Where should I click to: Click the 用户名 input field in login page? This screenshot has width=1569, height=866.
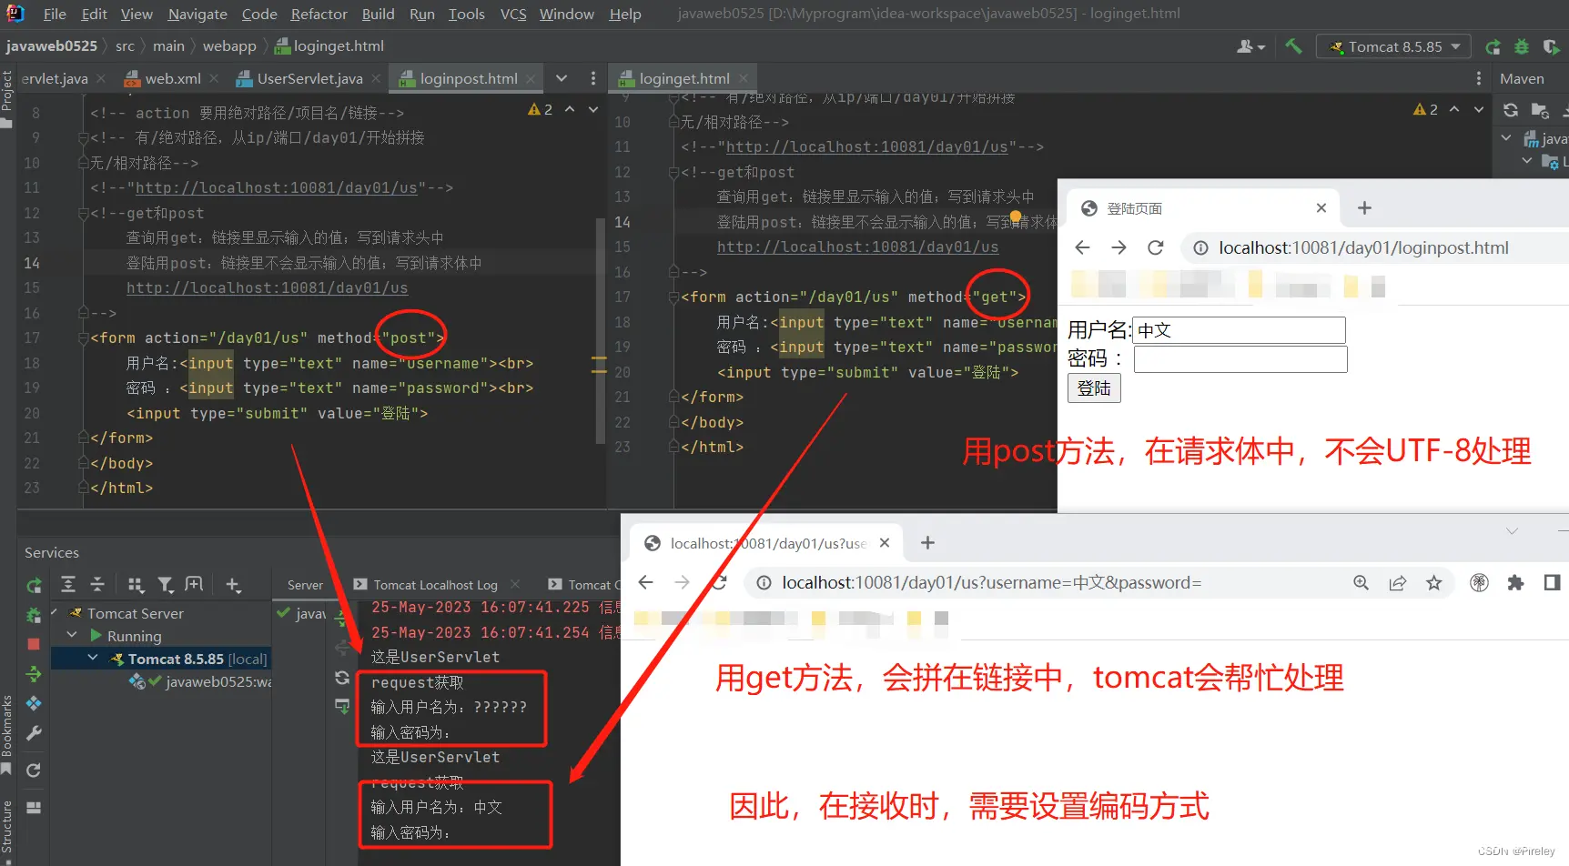(1239, 330)
